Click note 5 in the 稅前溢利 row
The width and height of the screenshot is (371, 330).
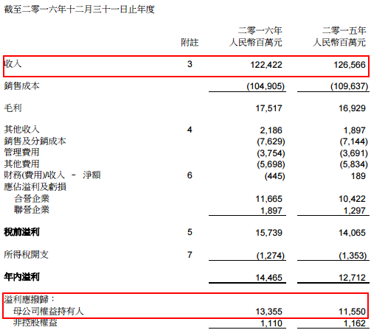click(x=190, y=232)
